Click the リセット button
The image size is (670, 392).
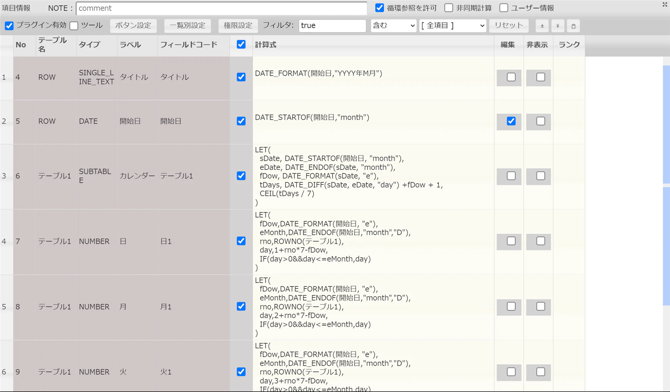click(509, 26)
